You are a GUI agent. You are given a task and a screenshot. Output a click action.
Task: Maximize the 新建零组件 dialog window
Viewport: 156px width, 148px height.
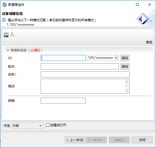click(x=137, y=5)
